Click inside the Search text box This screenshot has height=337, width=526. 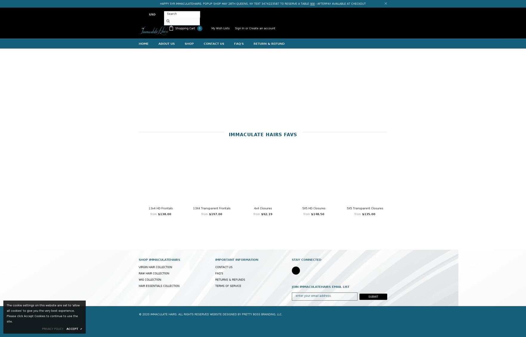coord(182,14)
